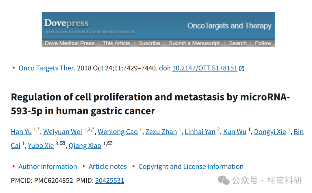
Task: Click author Weiyuan Wei's name
Action: (62, 132)
